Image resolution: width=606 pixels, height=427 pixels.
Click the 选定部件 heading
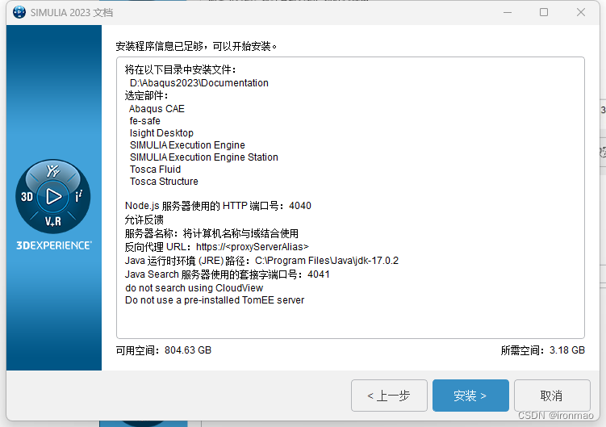click(147, 95)
